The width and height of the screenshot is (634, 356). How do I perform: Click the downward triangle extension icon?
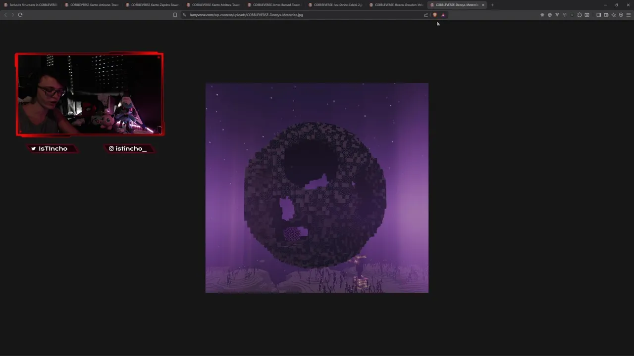click(x=557, y=15)
